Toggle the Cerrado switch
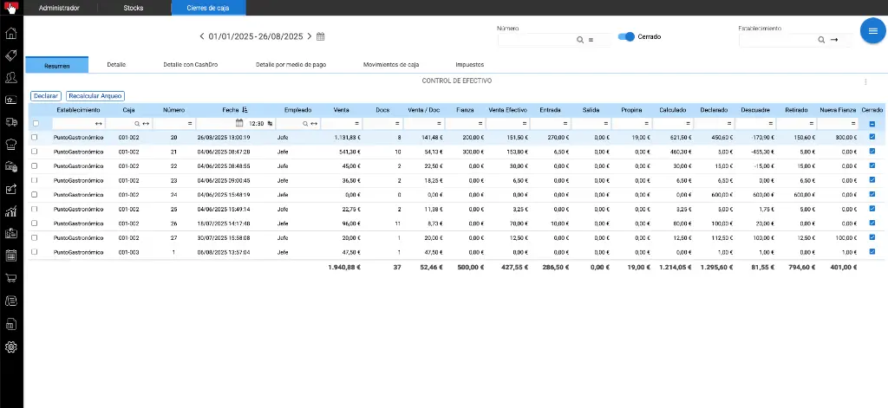 coord(626,36)
